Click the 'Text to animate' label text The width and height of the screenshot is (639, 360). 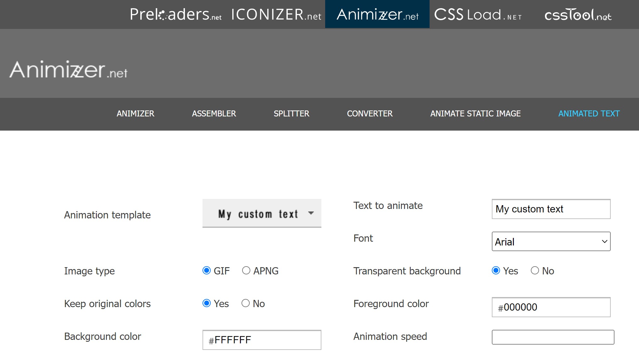(x=388, y=205)
